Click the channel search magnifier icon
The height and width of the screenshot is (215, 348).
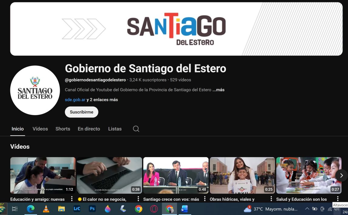point(136,129)
